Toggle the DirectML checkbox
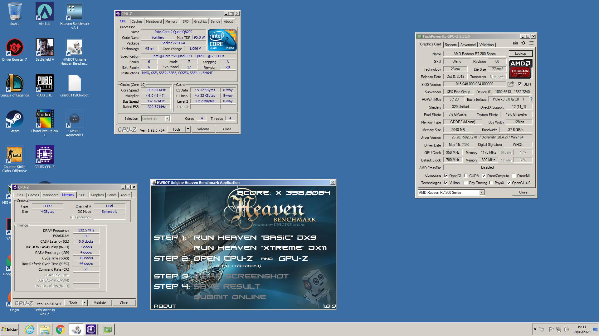Screen dimensions: 599x336 [514, 175]
